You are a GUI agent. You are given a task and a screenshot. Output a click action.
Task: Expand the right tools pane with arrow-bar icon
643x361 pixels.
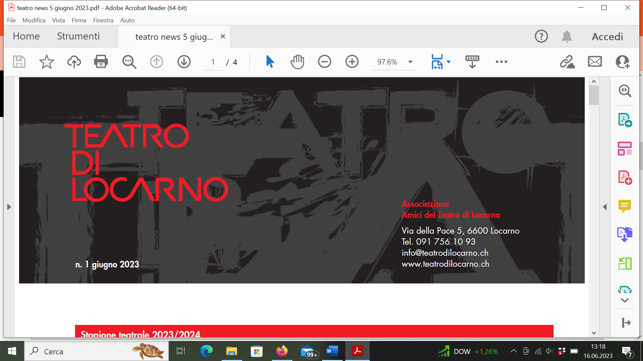click(626, 323)
